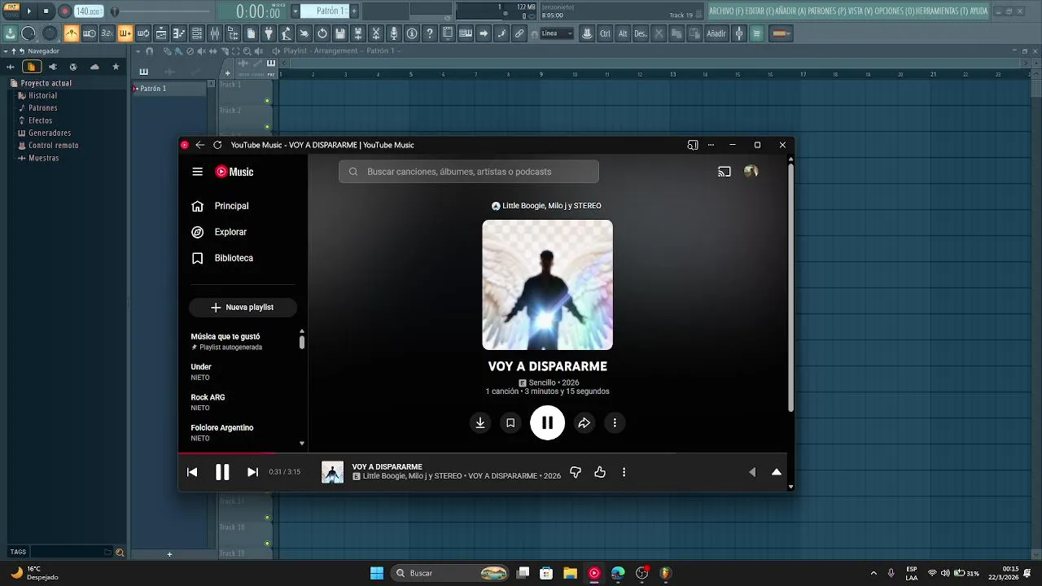Open the YouTube Music hamburger menu
This screenshot has width=1042, height=586.
click(x=197, y=172)
